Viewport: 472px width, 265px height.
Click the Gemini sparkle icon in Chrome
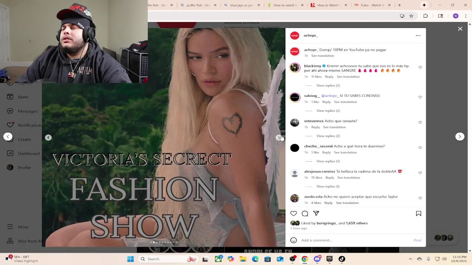tap(424, 5)
